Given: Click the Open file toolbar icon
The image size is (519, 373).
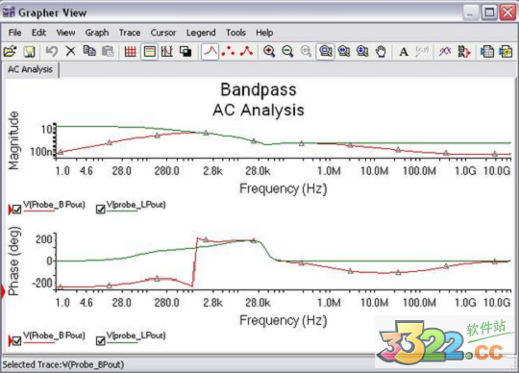Looking at the screenshot, I should [10, 52].
